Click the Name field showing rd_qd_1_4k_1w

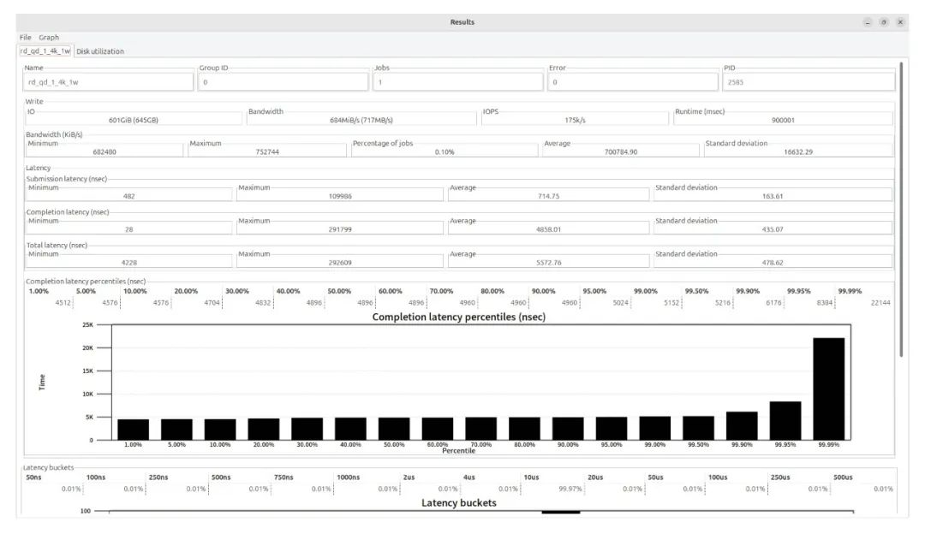[109, 82]
